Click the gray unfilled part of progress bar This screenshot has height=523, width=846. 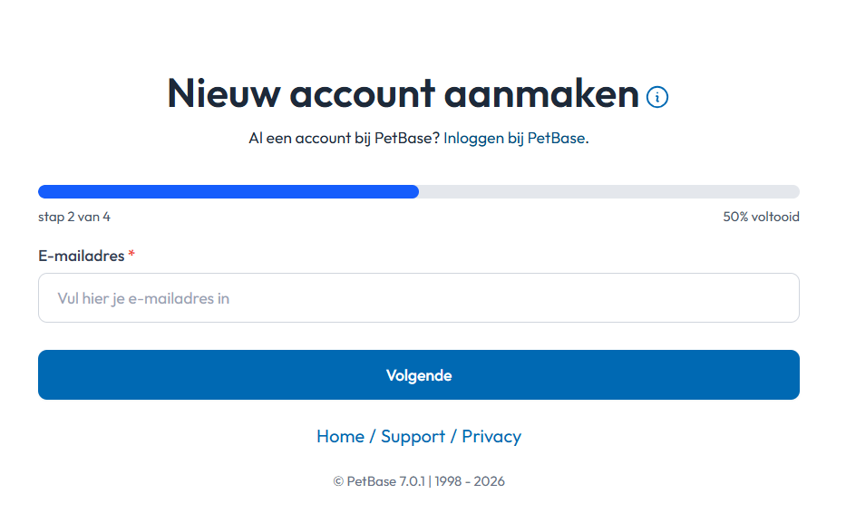(608, 191)
